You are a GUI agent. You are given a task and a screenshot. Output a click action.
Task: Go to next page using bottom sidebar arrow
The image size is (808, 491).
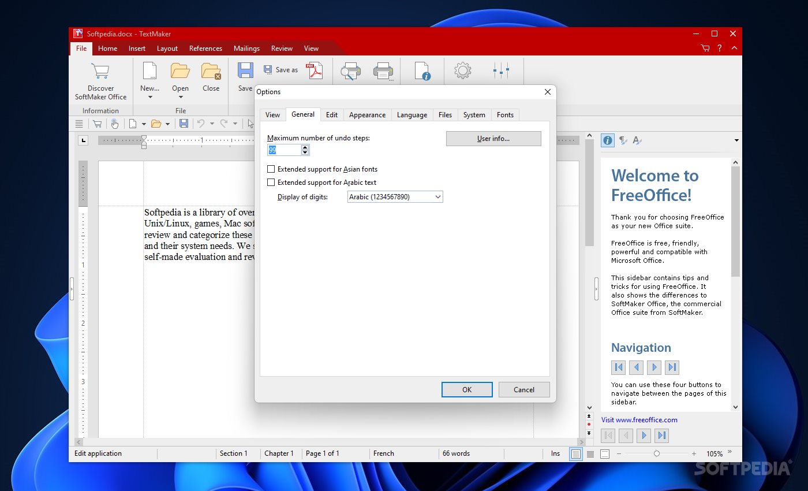point(645,436)
